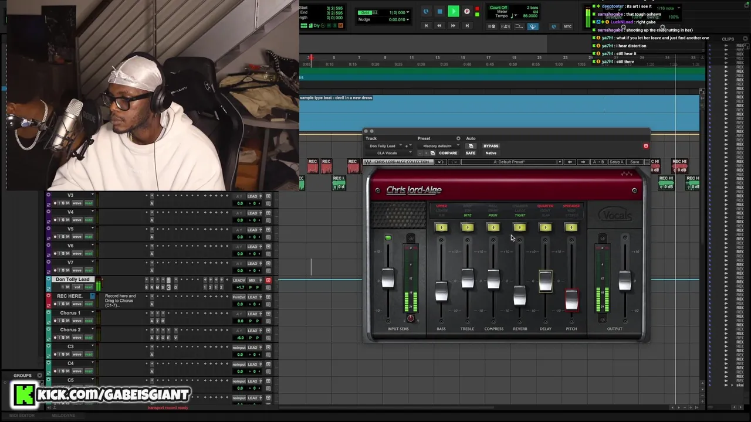Click the COMPARE button in plugin header
The width and height of the screenshot is (751, 422).
pyautogui.click(x=448, y=153)
